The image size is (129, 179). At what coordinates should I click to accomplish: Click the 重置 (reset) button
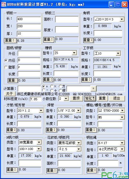click(102, 98)
